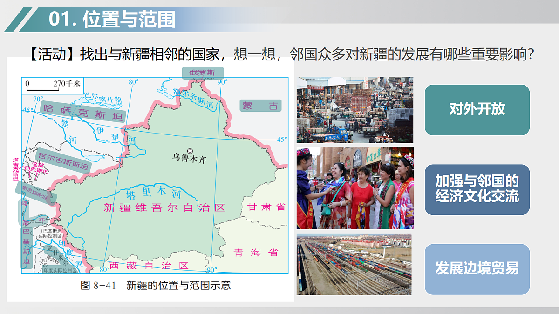Click the '发展边境贸易' box
The image size is (559, 314).
(477, 269)
